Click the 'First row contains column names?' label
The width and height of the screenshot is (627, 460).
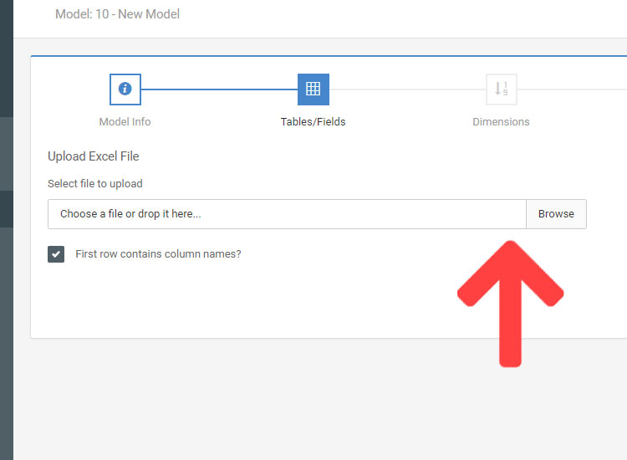[158, 254]
